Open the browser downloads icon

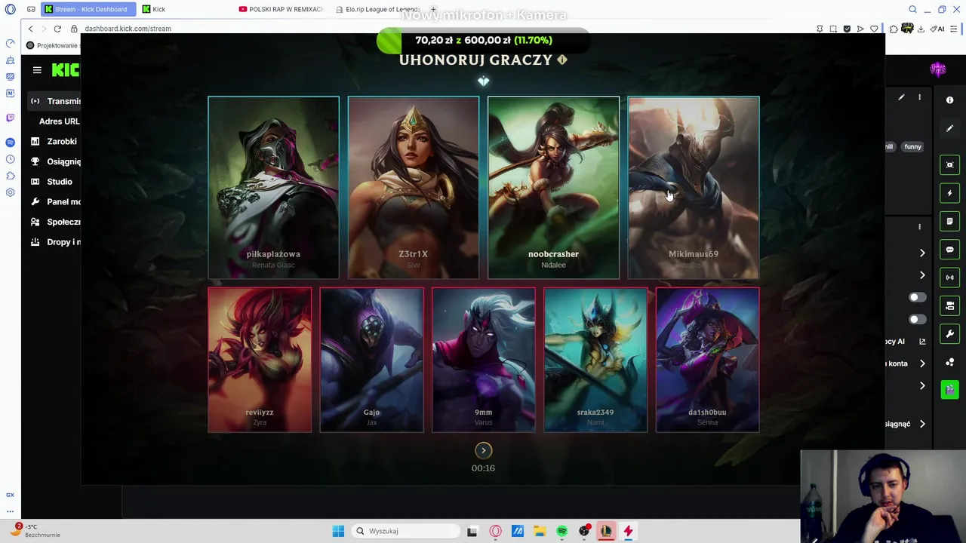(x=921, y=29)
